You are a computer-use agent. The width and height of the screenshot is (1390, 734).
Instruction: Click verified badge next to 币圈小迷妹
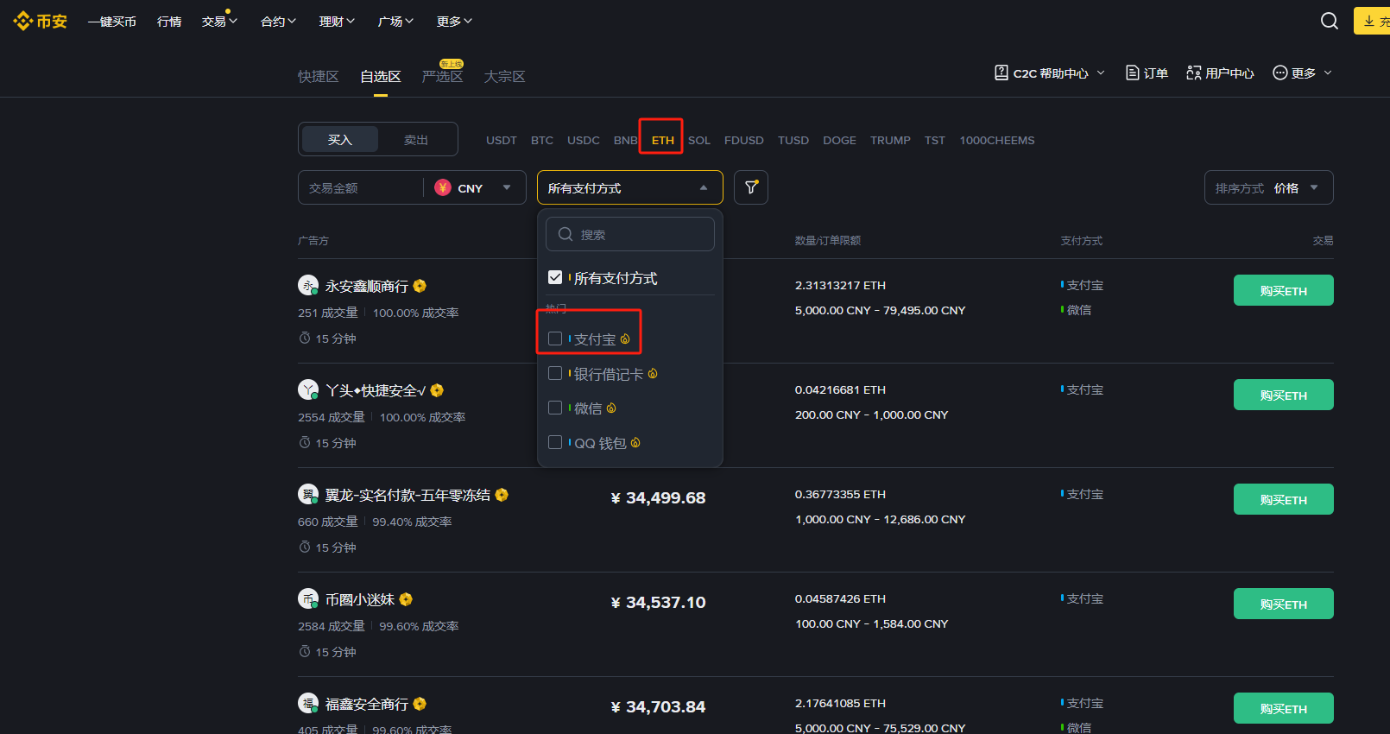tap(406, 599)
